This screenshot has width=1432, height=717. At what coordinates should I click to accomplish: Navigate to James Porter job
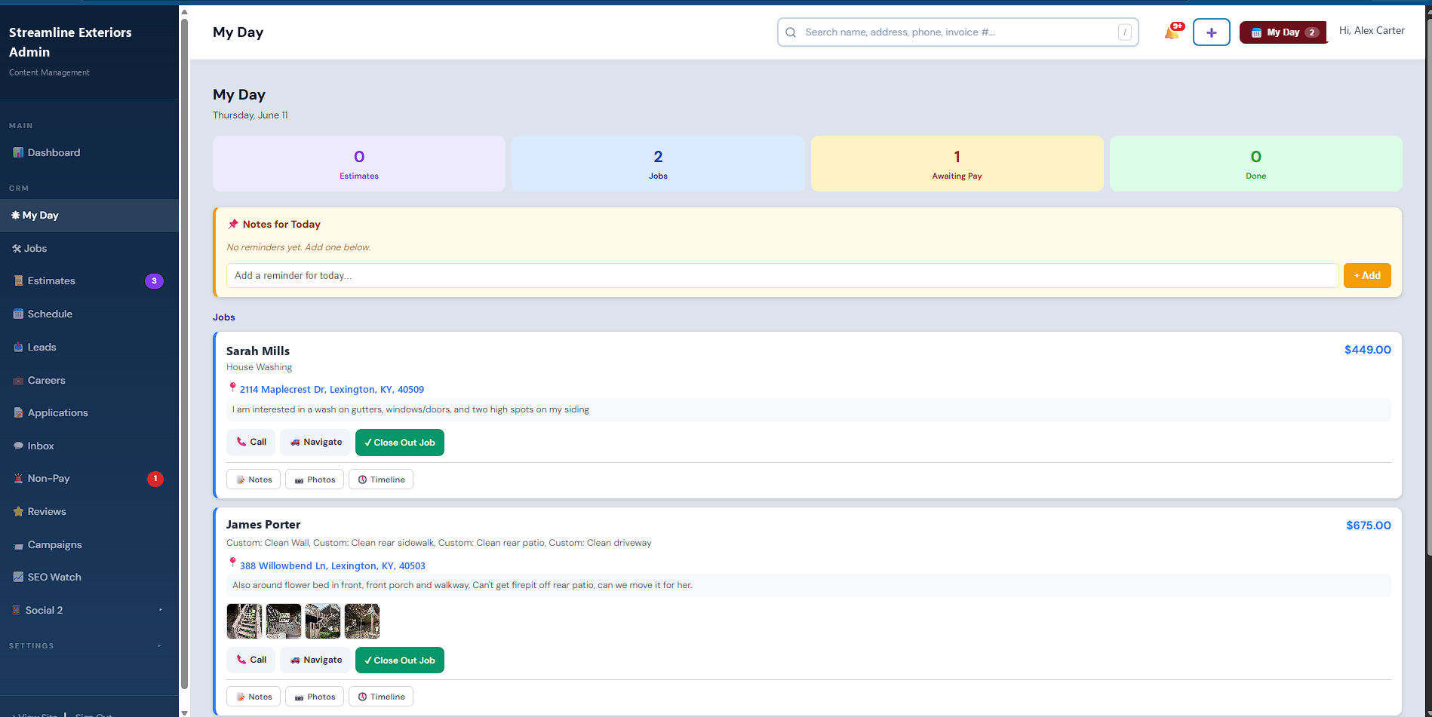click(315, 660)
